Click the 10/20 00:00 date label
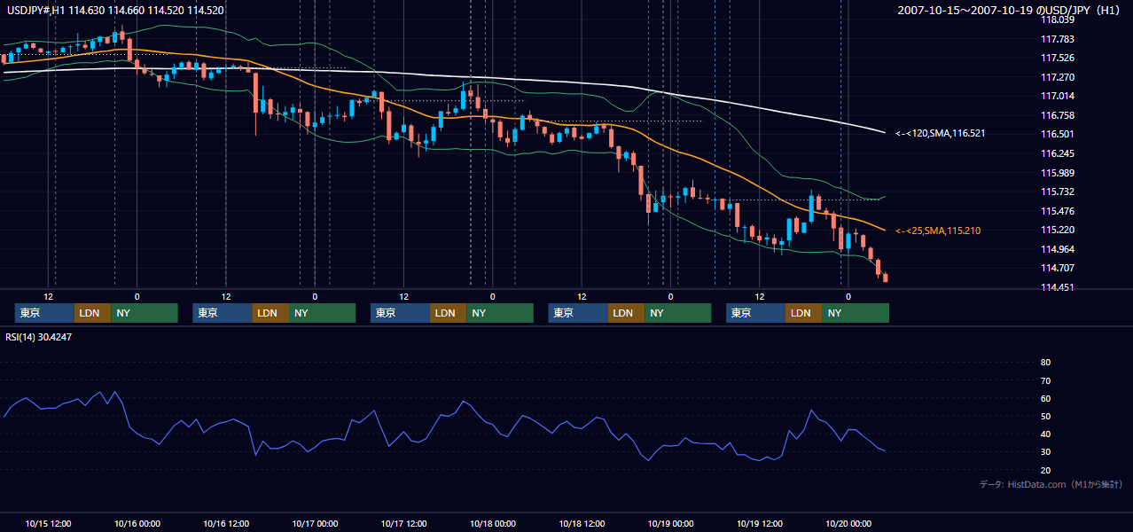The width and height of the screenshot is (1133, 532). coord(848,523)
